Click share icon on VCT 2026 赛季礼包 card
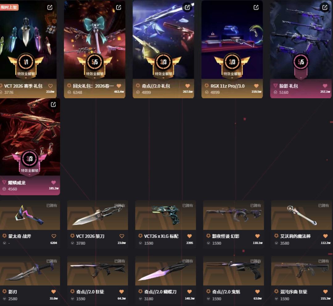Image resolution: width=333 pixels, height=306 pixels. click(x=50, y=8)
